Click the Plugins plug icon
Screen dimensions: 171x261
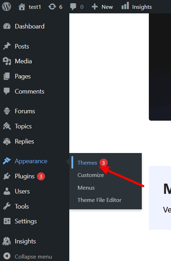tap(7, 176)
